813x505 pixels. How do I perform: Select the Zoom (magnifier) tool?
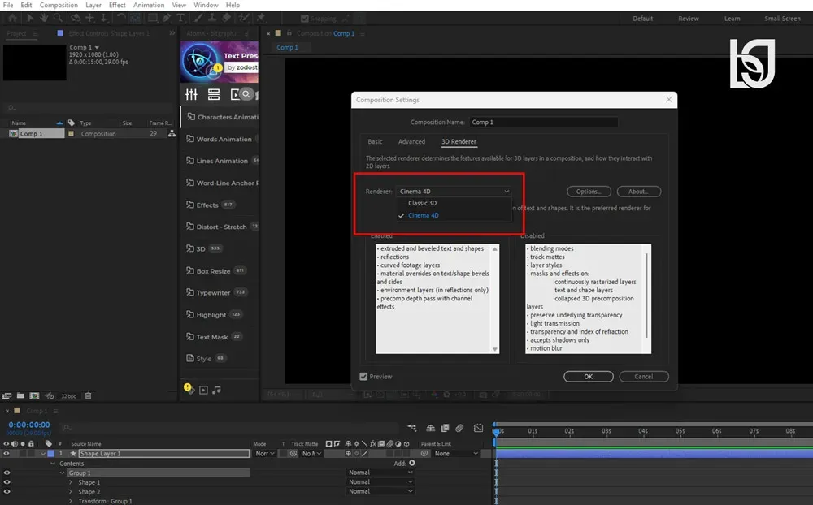(x=58, y=18)
